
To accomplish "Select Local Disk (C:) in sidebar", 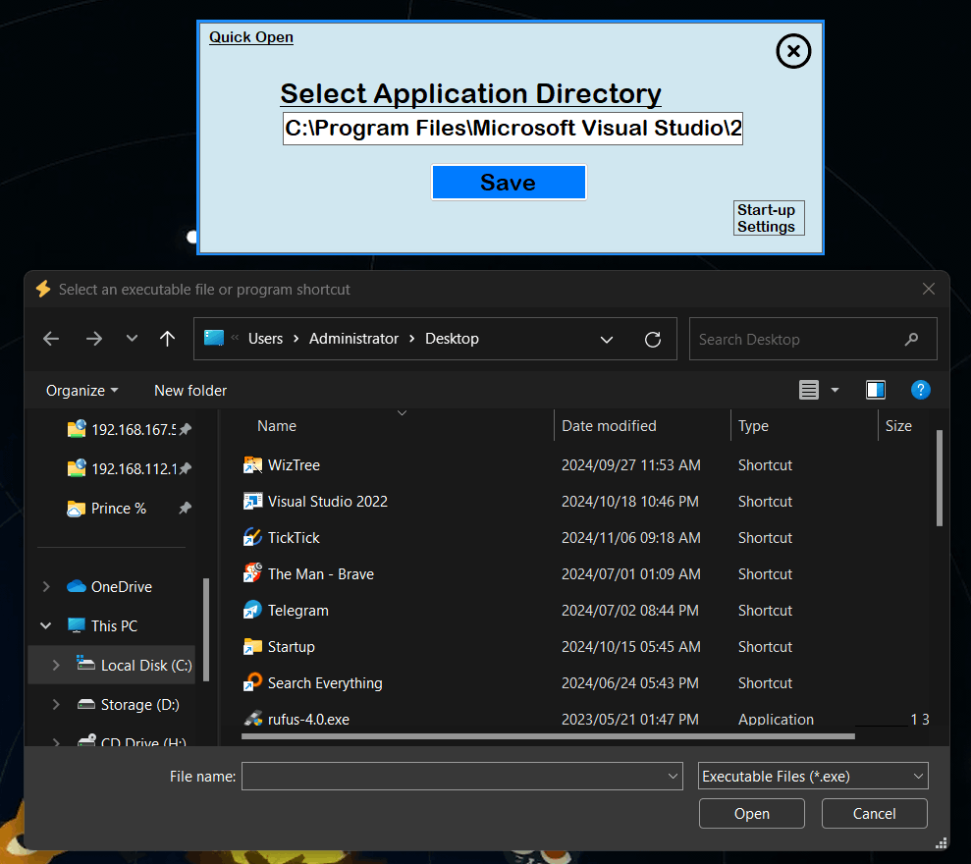I will pyautogui.click(x=145, y=666).
